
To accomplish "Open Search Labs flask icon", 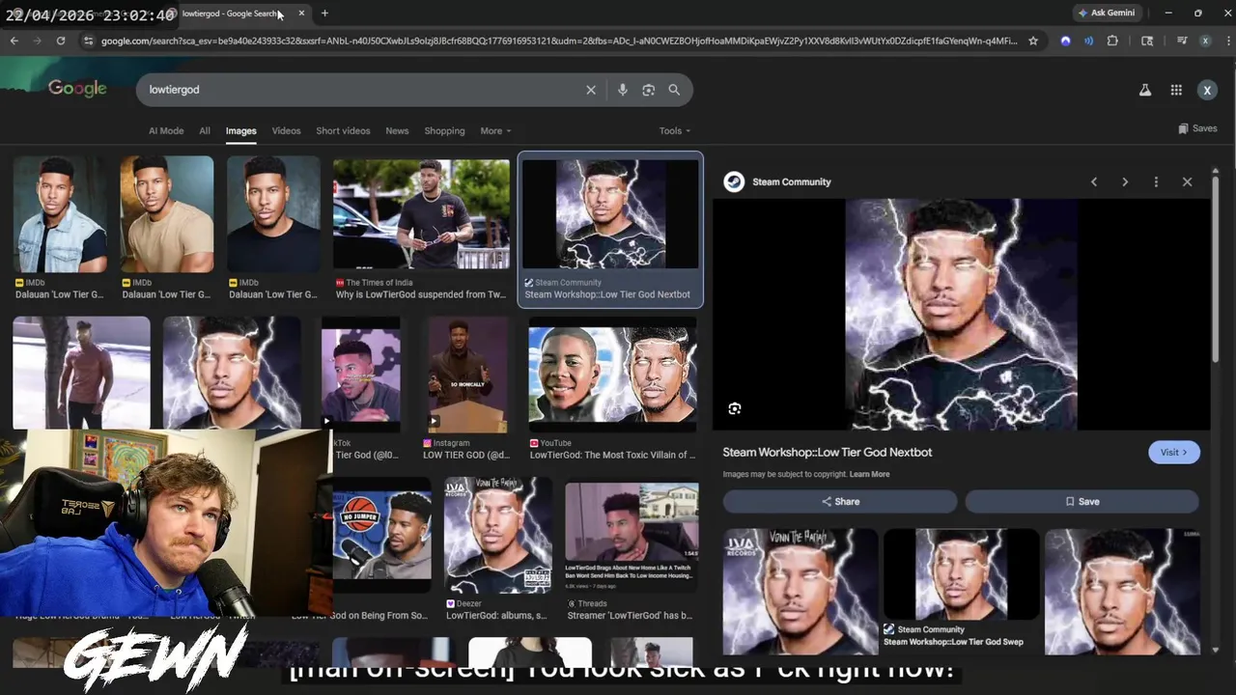I will point(1145,90).
